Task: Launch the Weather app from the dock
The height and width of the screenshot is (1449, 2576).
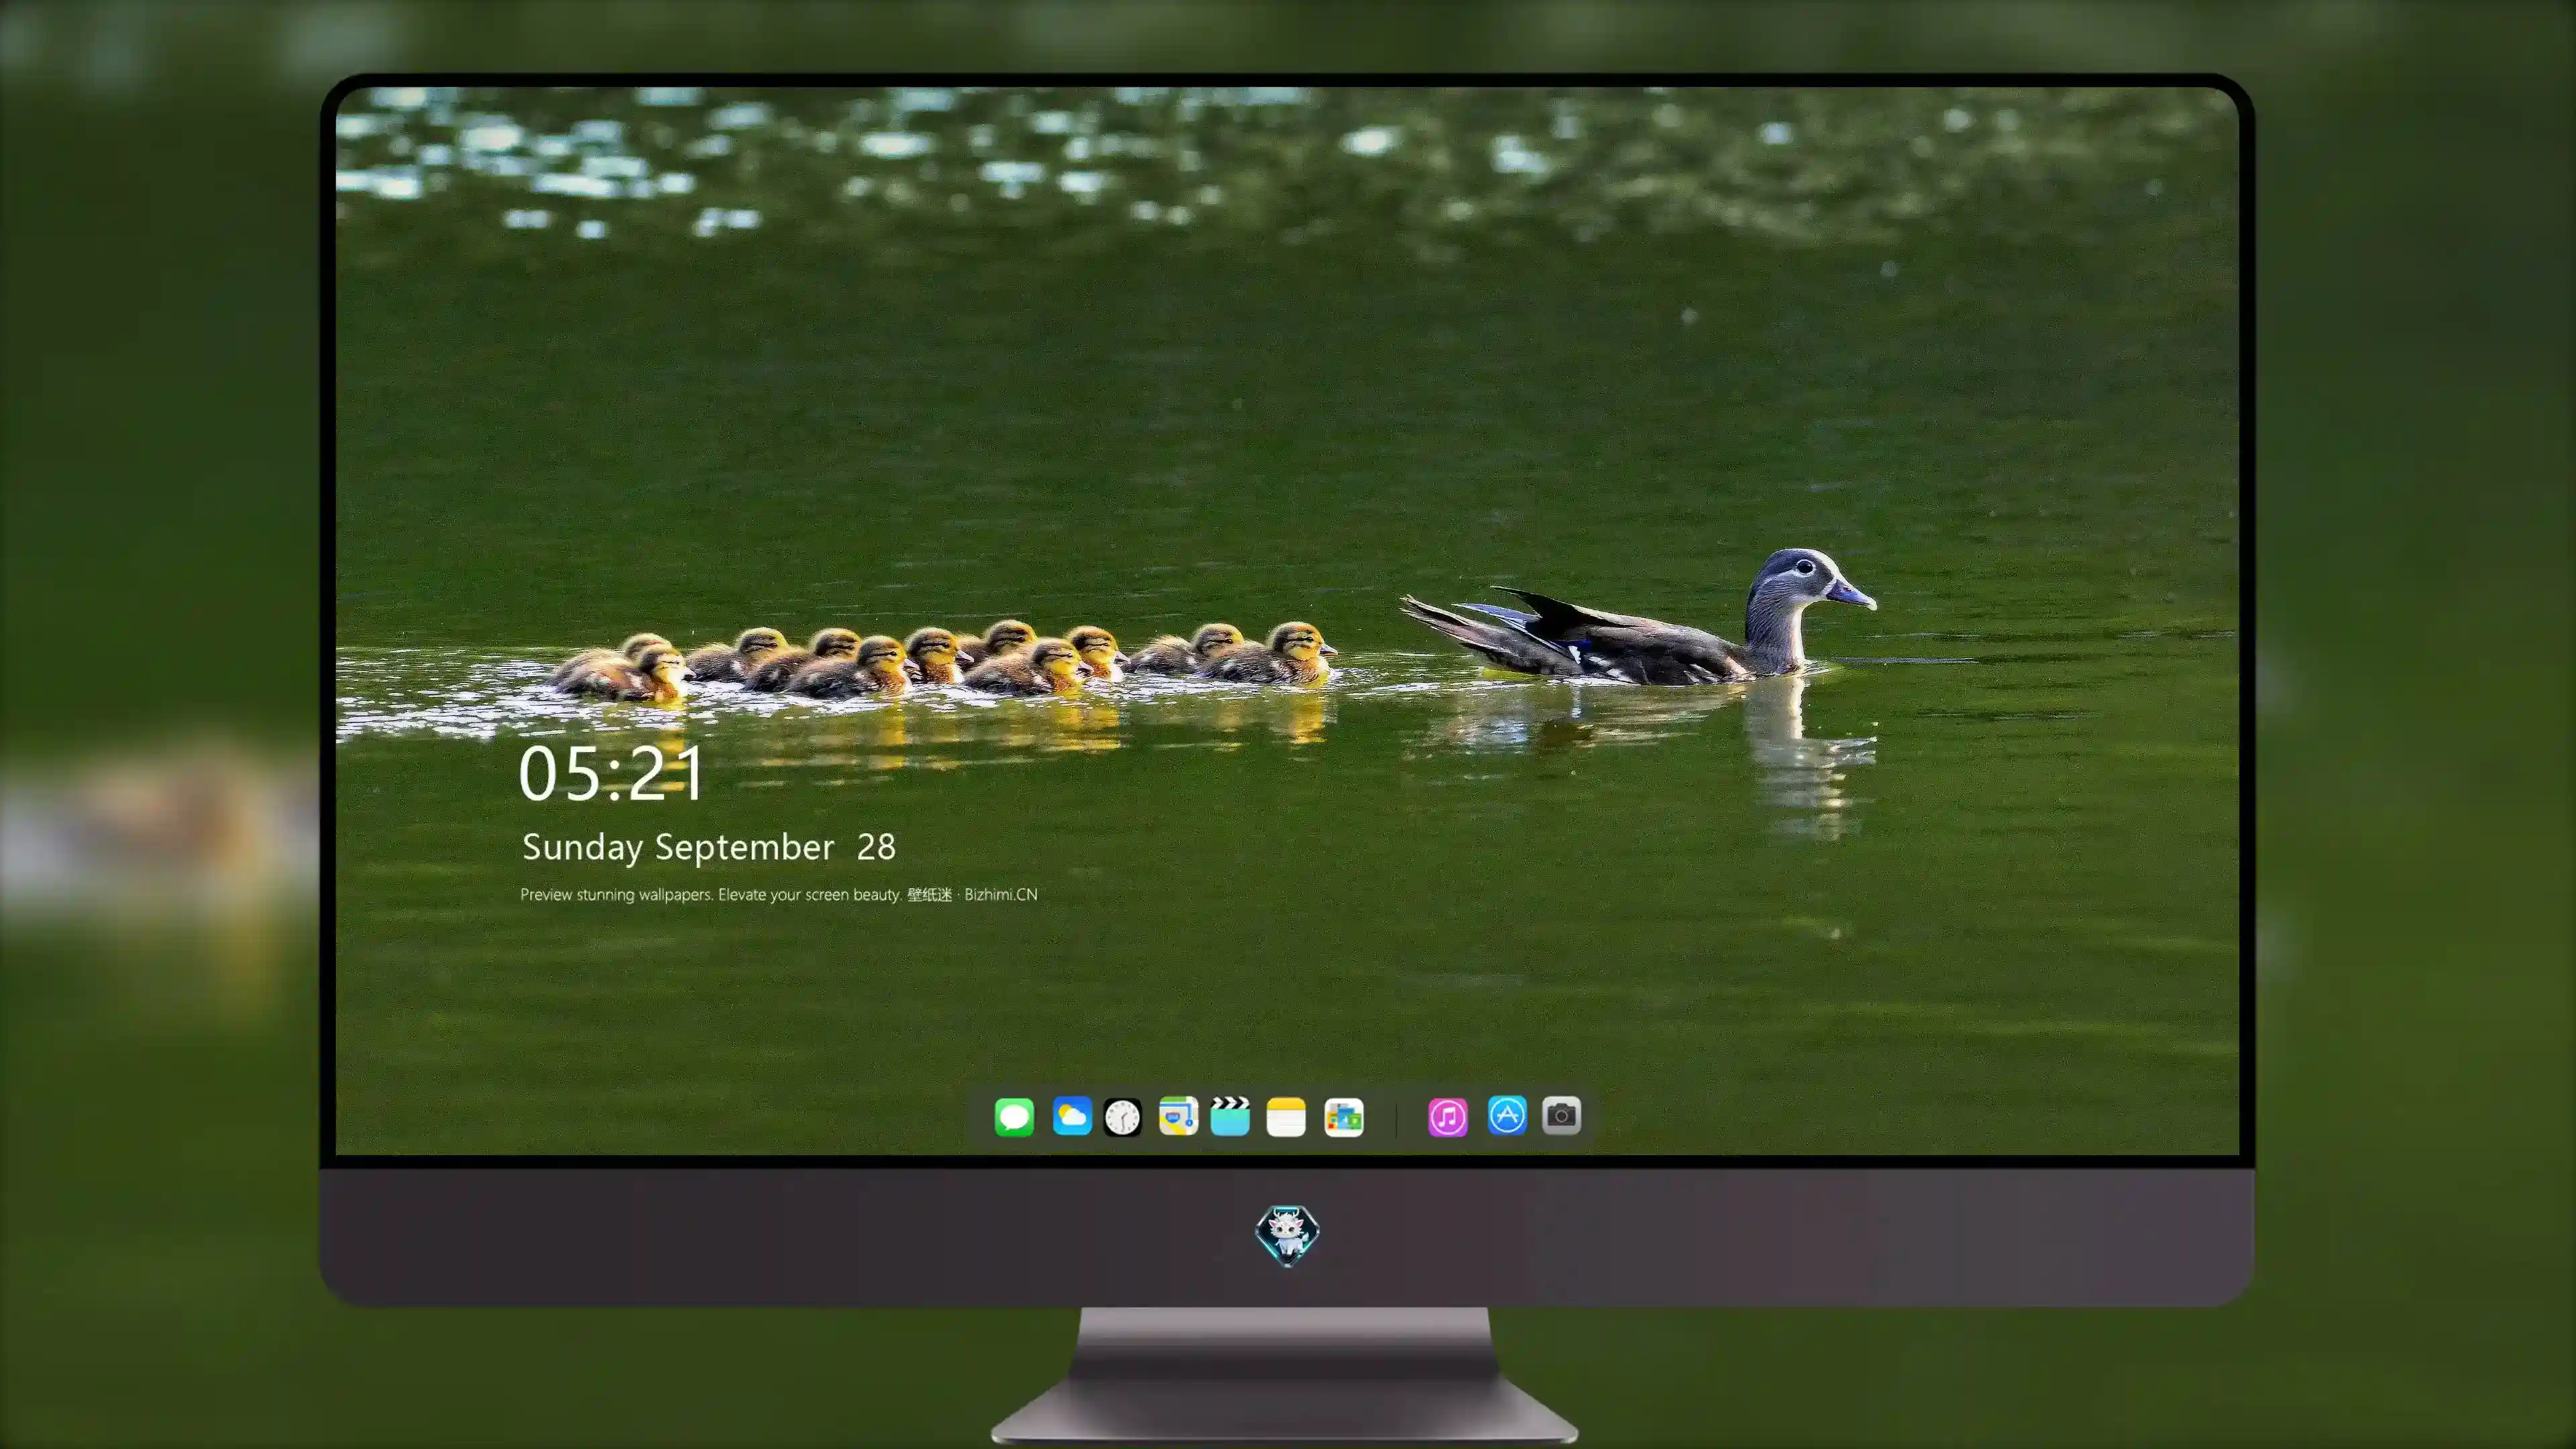Action: coord(1071,1116)
